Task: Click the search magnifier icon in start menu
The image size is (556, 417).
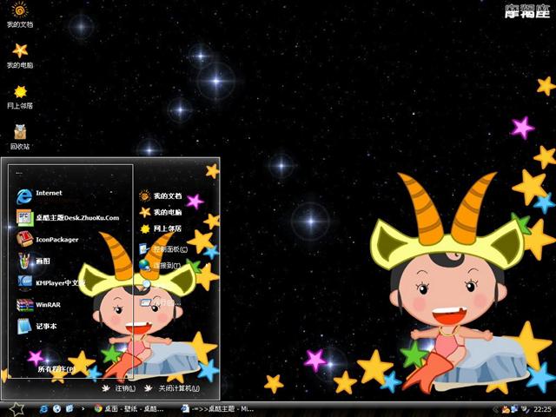Action: (x=146, y=283)
